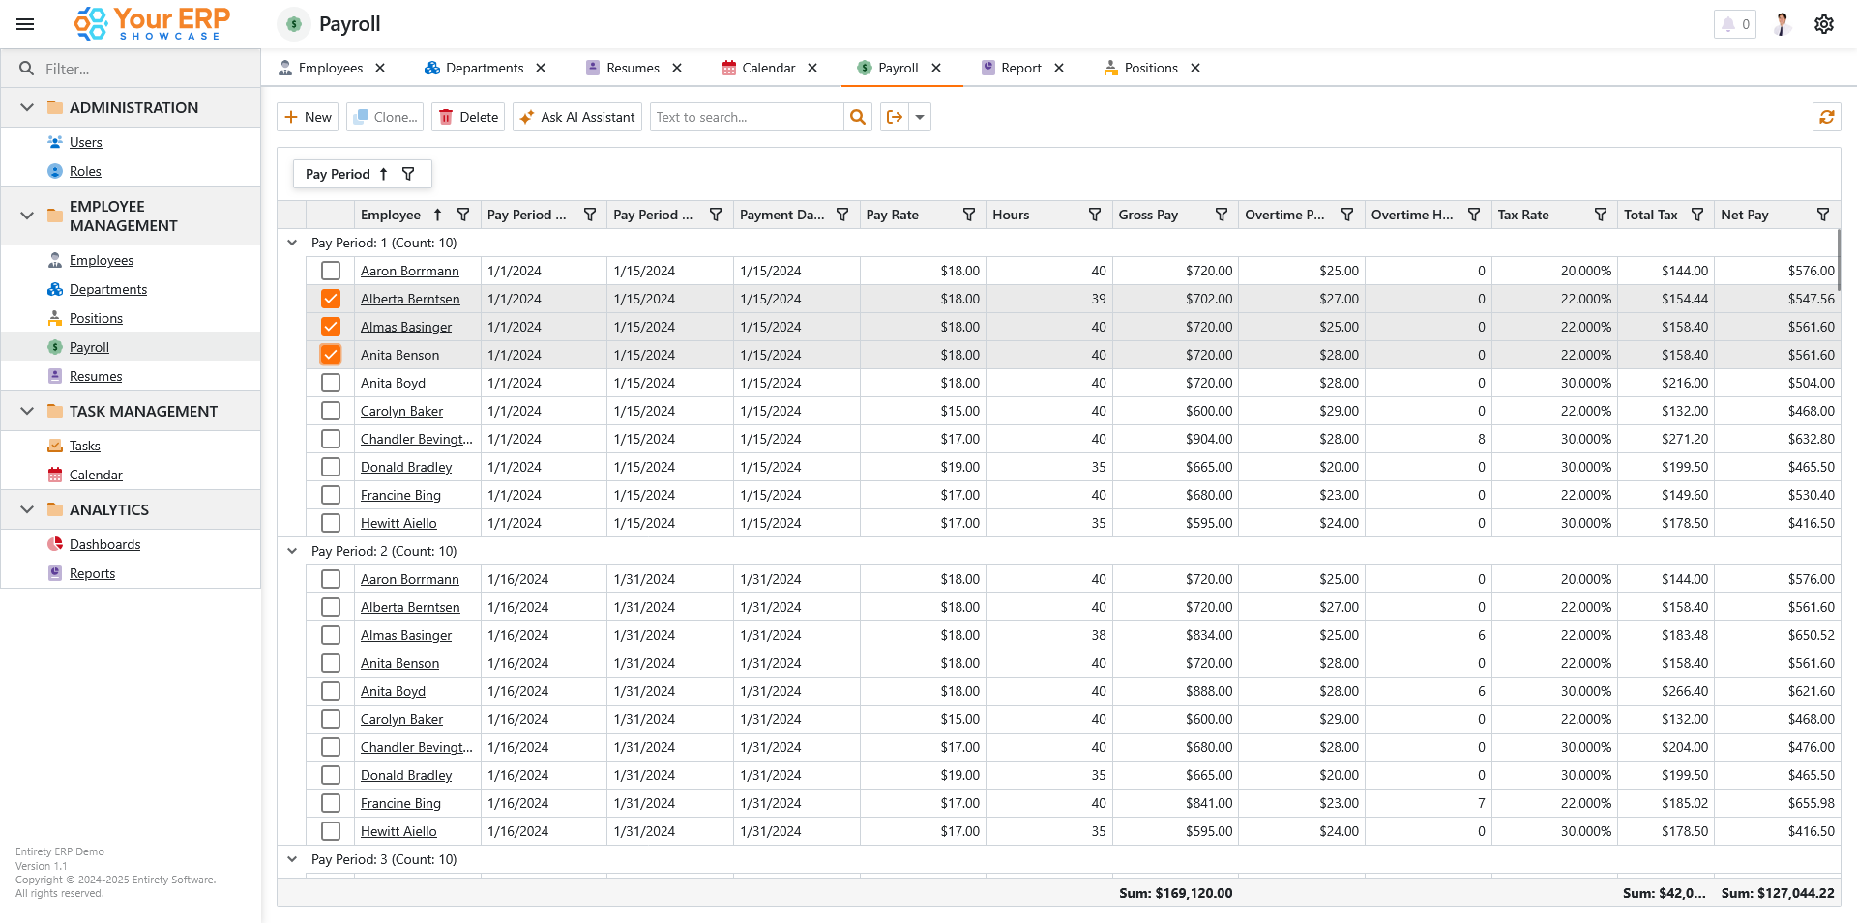Click the refresh grid icon
1857x923 pixels.
click(x=1826, y=117)
